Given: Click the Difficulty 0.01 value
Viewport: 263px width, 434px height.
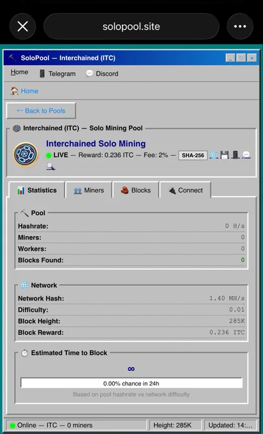Looking at the screenshot, I should tap(237, 310).
